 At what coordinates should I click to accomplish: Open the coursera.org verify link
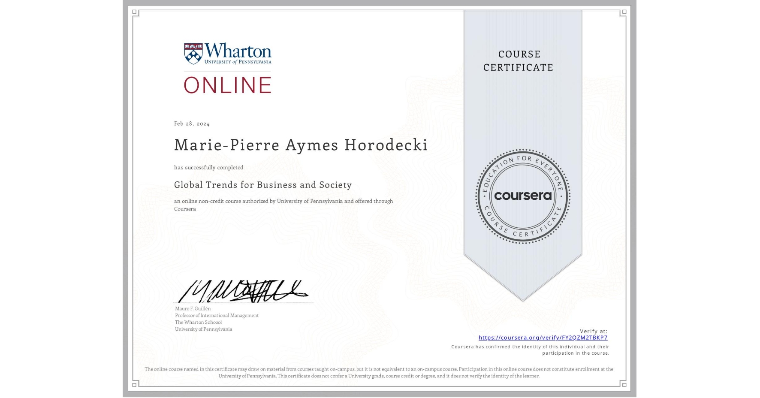pos(543,338)
